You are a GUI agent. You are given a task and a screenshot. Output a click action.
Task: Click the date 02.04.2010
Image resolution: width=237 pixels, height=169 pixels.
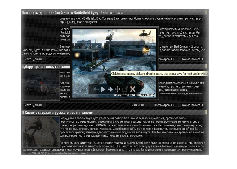(137, 105)
